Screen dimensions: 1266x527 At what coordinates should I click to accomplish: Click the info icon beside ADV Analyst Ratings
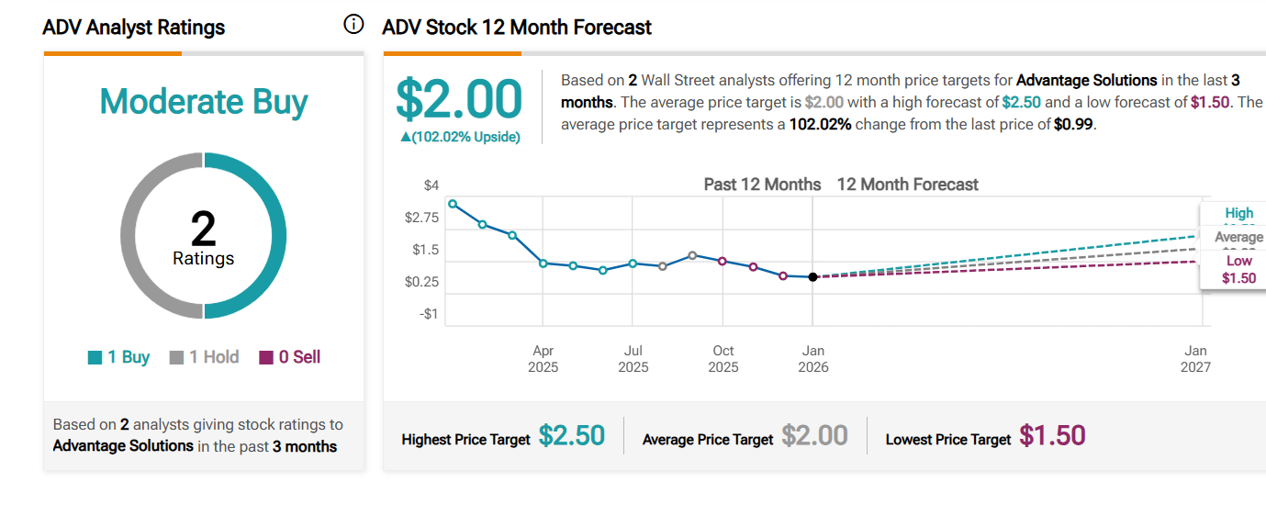(x=353, y=25)
